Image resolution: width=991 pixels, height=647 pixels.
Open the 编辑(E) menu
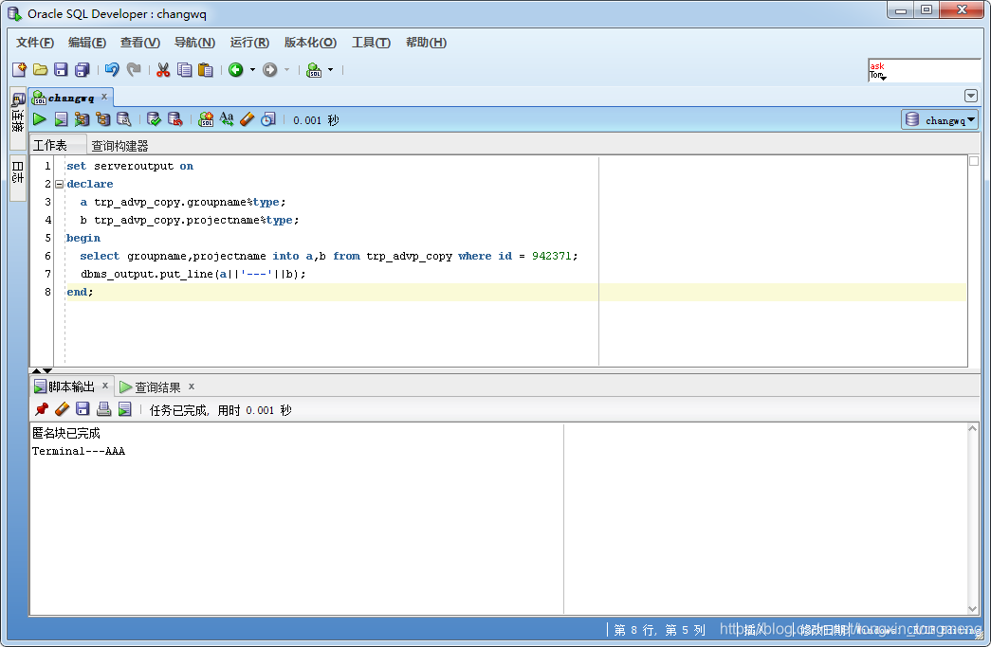87,43
